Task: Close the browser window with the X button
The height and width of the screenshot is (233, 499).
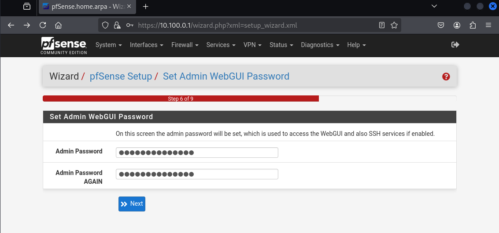Action: point(493,6)
